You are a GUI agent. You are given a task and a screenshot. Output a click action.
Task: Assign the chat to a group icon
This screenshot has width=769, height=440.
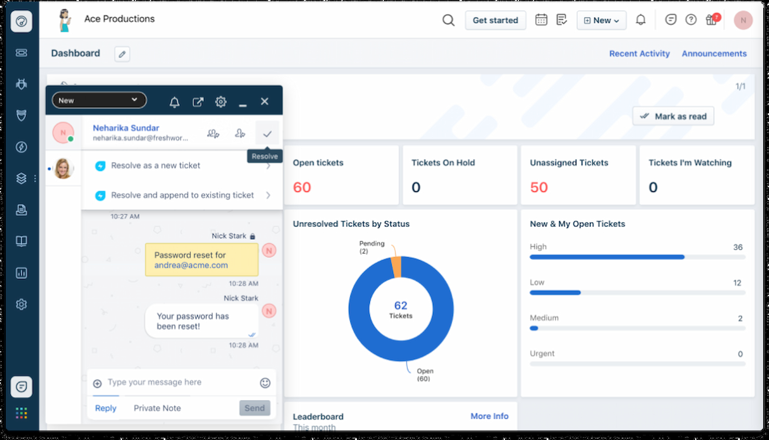[213, 133]
